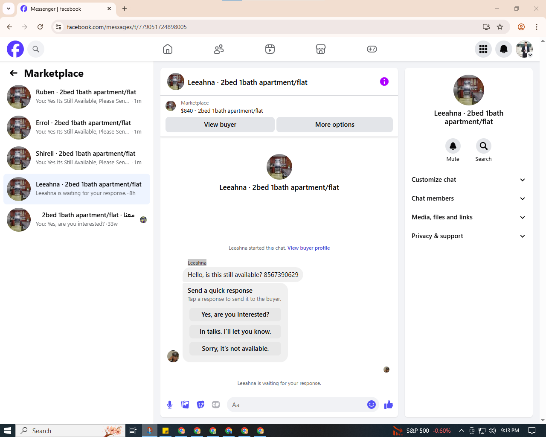
Task: Open the Video/Reels icon in top navigation
Action: click(x=270, y=49)
